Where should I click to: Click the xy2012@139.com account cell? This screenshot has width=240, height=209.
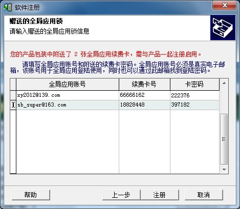(68, 95)
